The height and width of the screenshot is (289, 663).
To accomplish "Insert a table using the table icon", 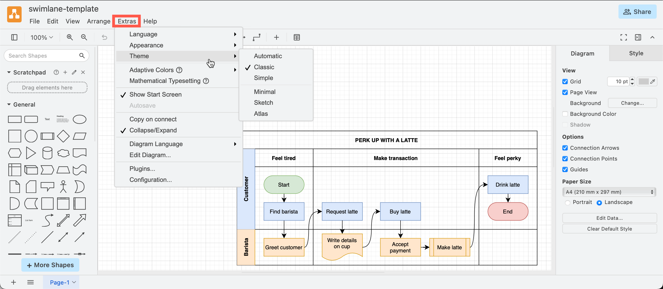I will click(x=297, y=37).
